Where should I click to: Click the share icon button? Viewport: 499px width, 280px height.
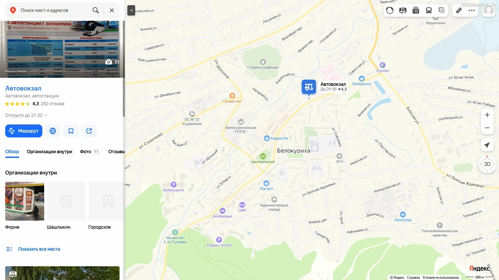coord(89,131)
